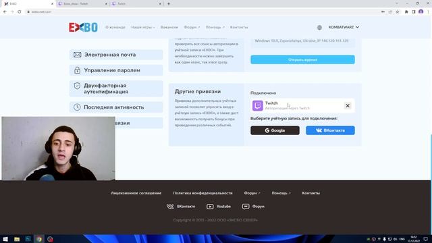Select 'Управление паролем' in sidebar
This screenshot has height=243, width=432.
tap(116, 70)
